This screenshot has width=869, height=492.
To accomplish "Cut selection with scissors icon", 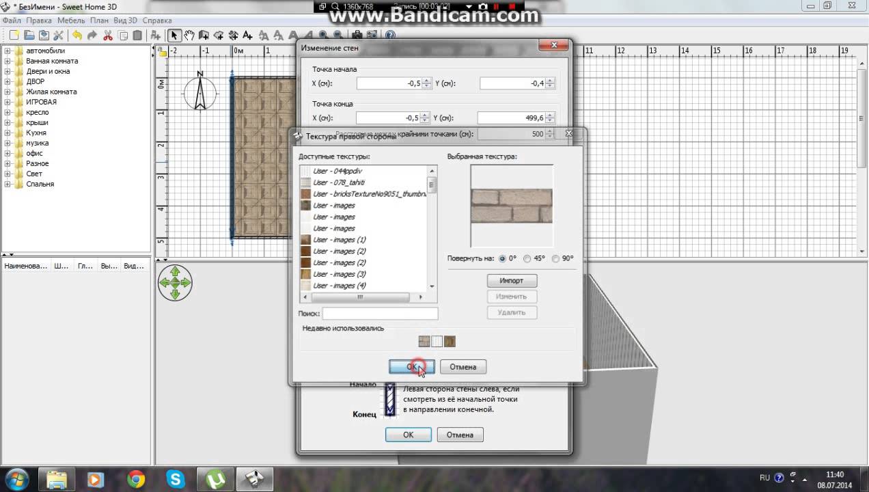I will [108, 35].
